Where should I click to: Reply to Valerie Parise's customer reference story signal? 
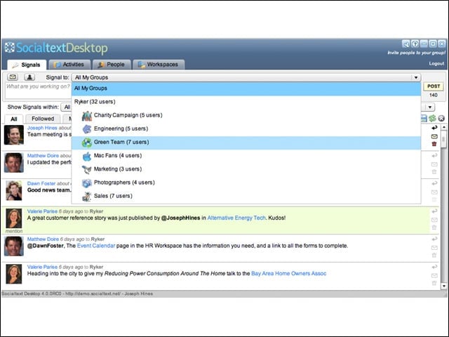point(434,211)
